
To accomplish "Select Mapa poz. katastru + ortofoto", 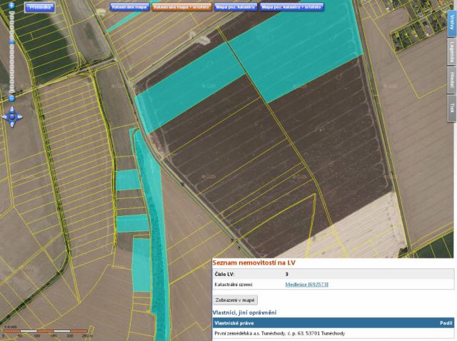I will pos(291,7).
